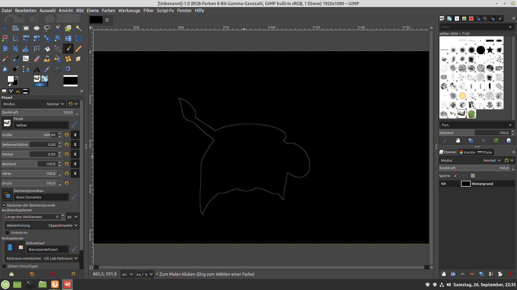517x290 pixels.
Task: Select the Text tool
Action: (37, 69)
